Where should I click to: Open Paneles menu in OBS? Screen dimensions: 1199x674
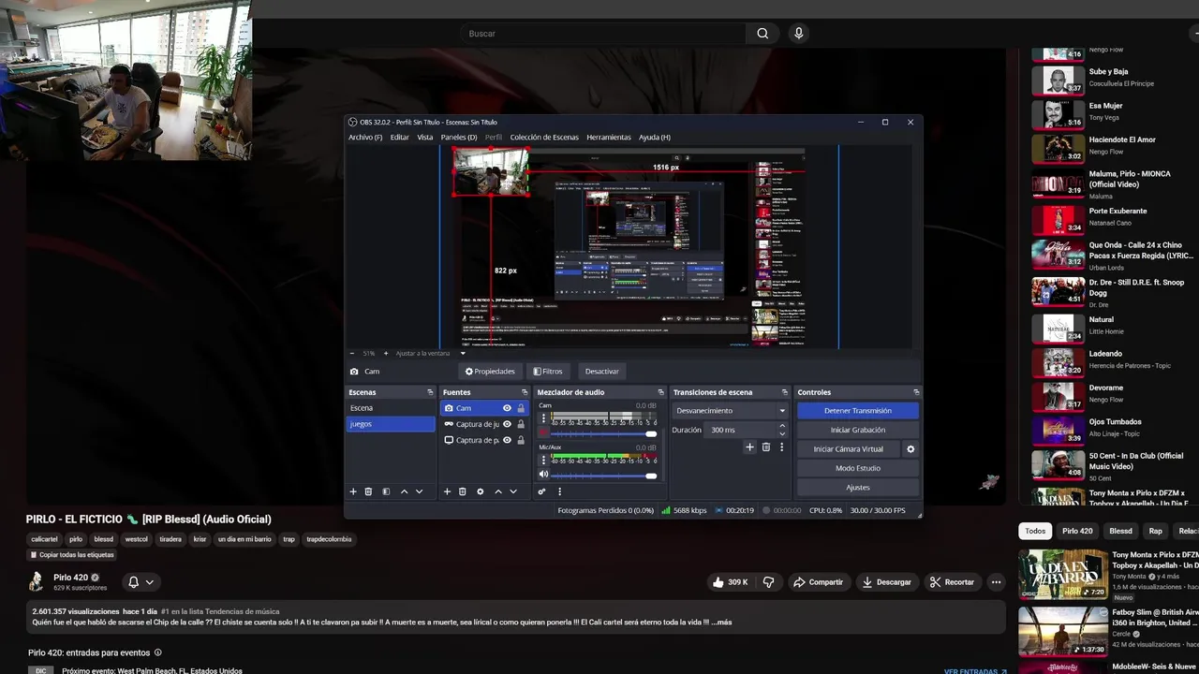459,138
